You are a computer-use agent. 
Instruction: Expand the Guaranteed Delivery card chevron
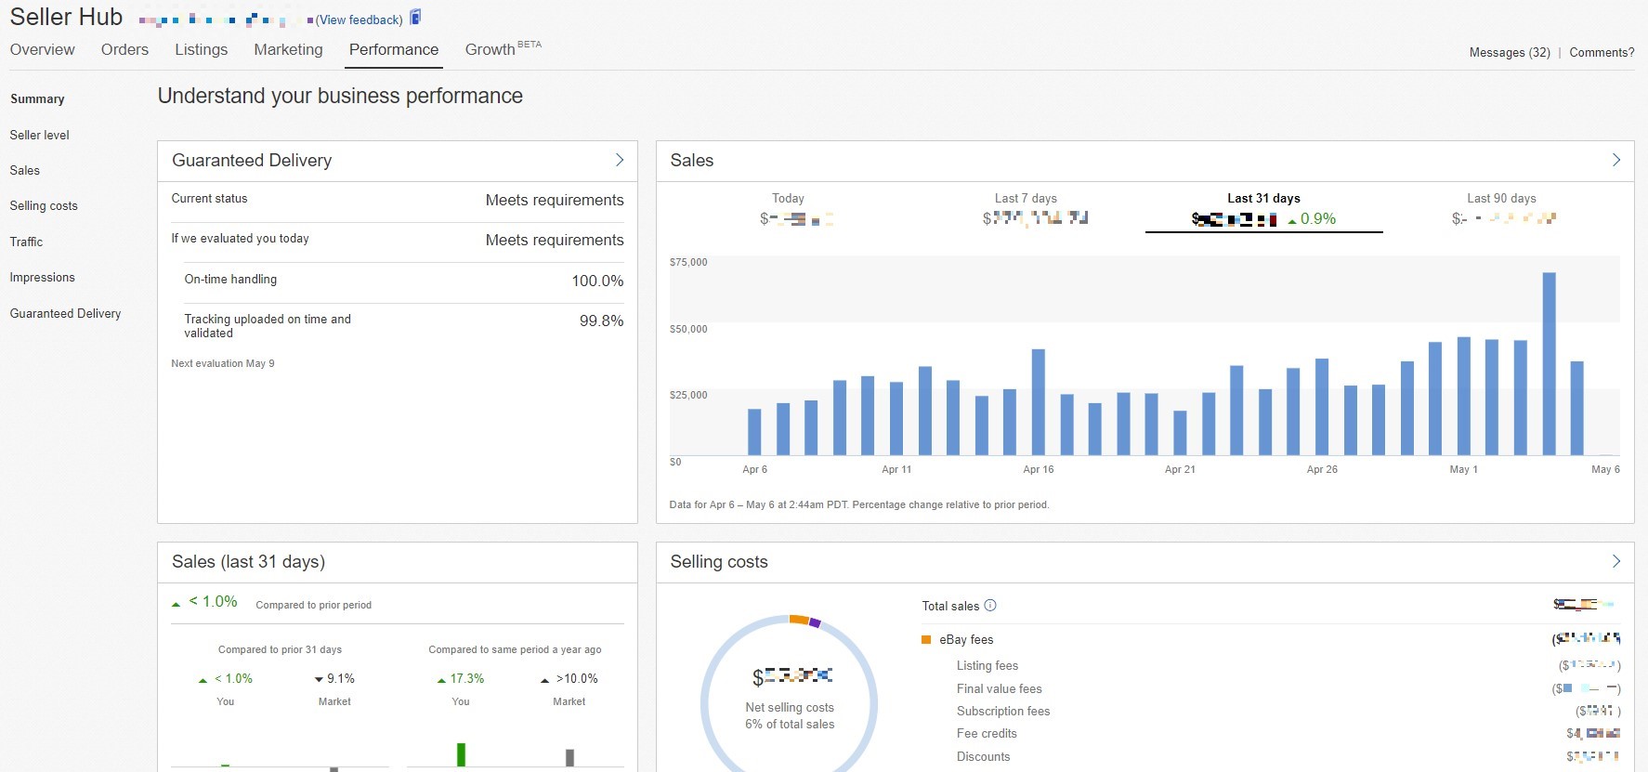tap(620, 161)
